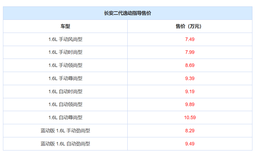This screenshot has height=154, width=257.
Task: Click the 8.29 price value
Action: point(190,131)
